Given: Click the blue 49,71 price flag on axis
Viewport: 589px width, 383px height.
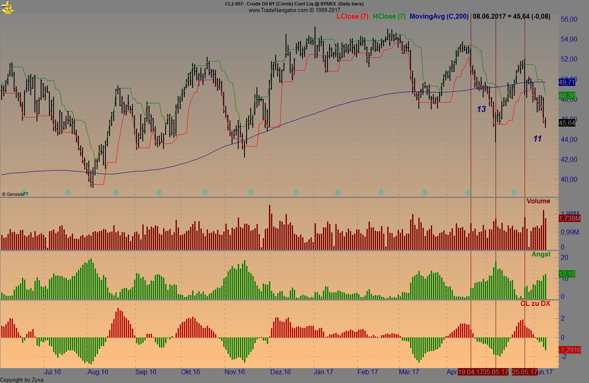Looking at the screenshot, I should tap(568, 83).
